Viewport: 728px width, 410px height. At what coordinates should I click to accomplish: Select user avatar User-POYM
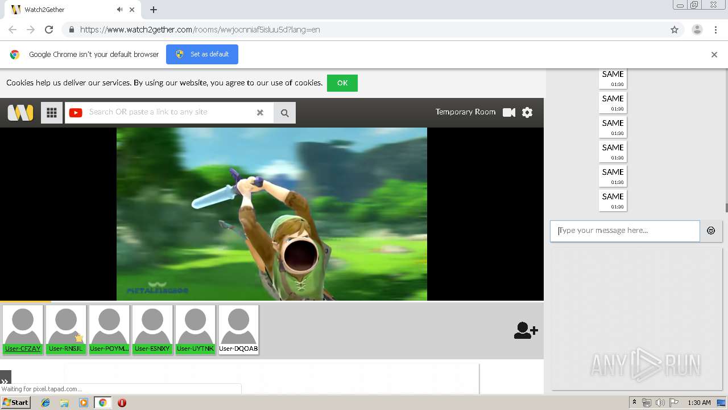109,330
